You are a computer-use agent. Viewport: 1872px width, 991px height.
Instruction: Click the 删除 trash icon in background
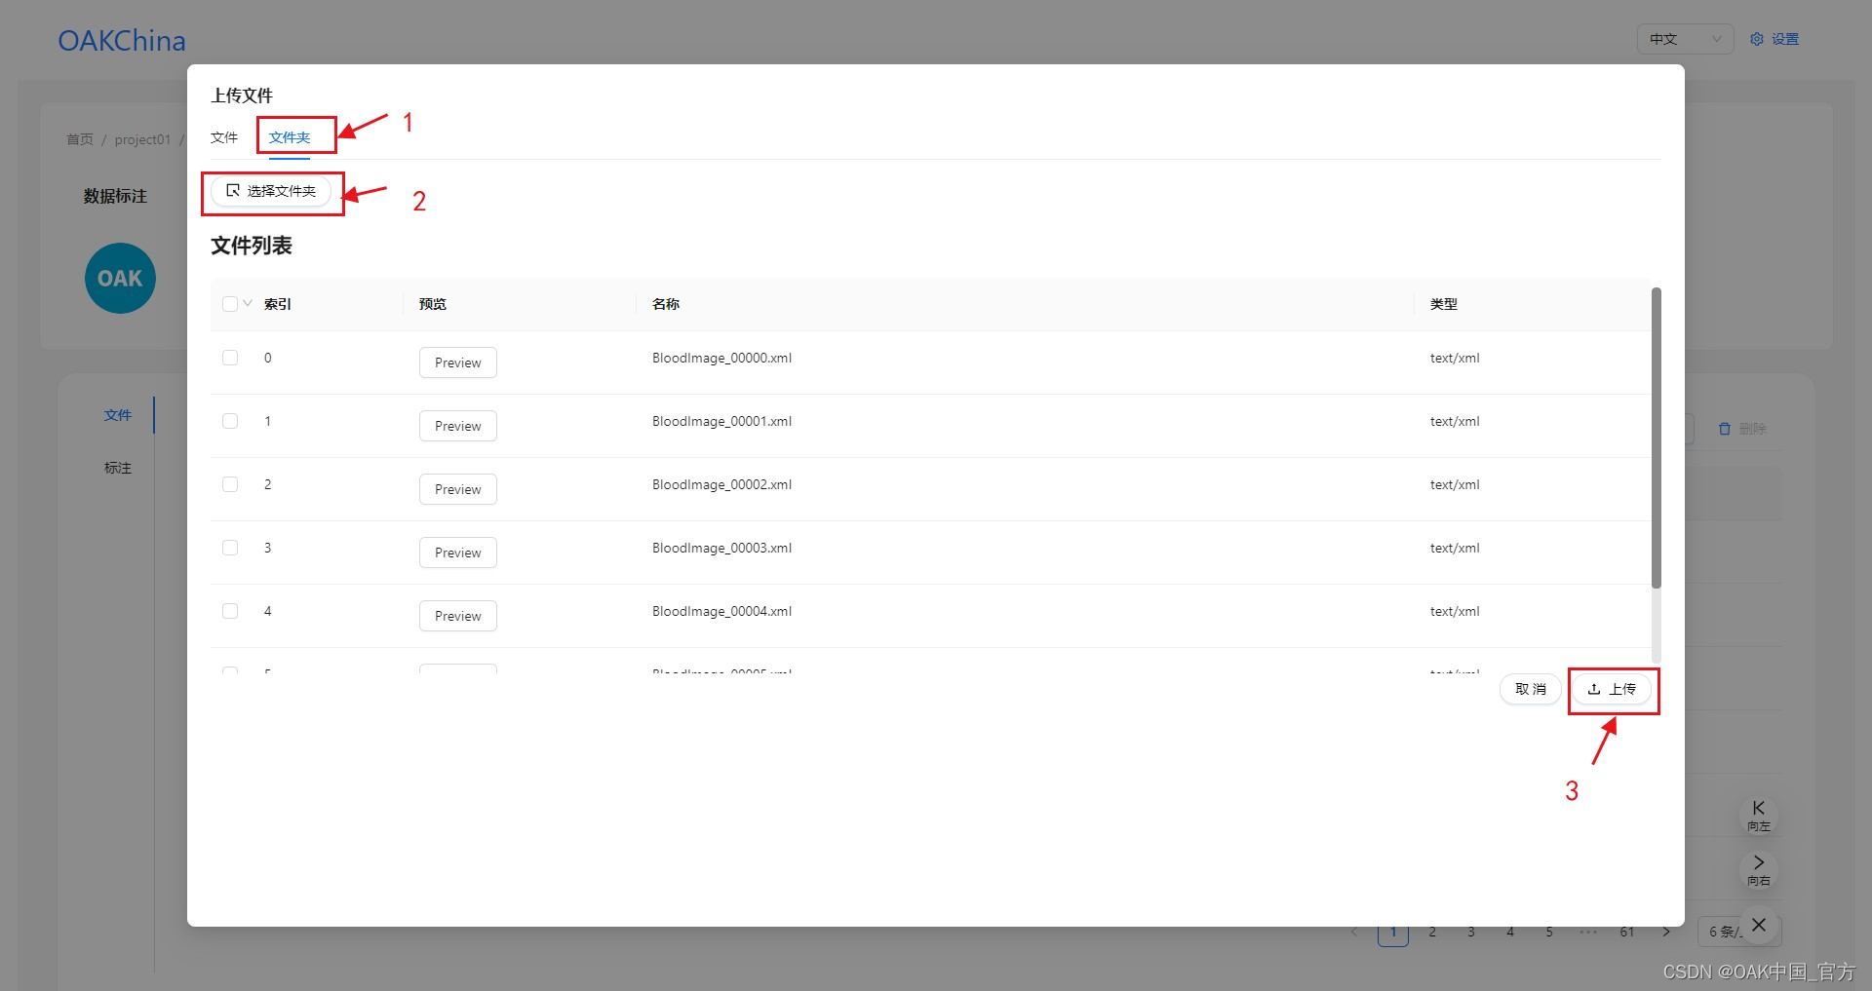coord(1725,429)
